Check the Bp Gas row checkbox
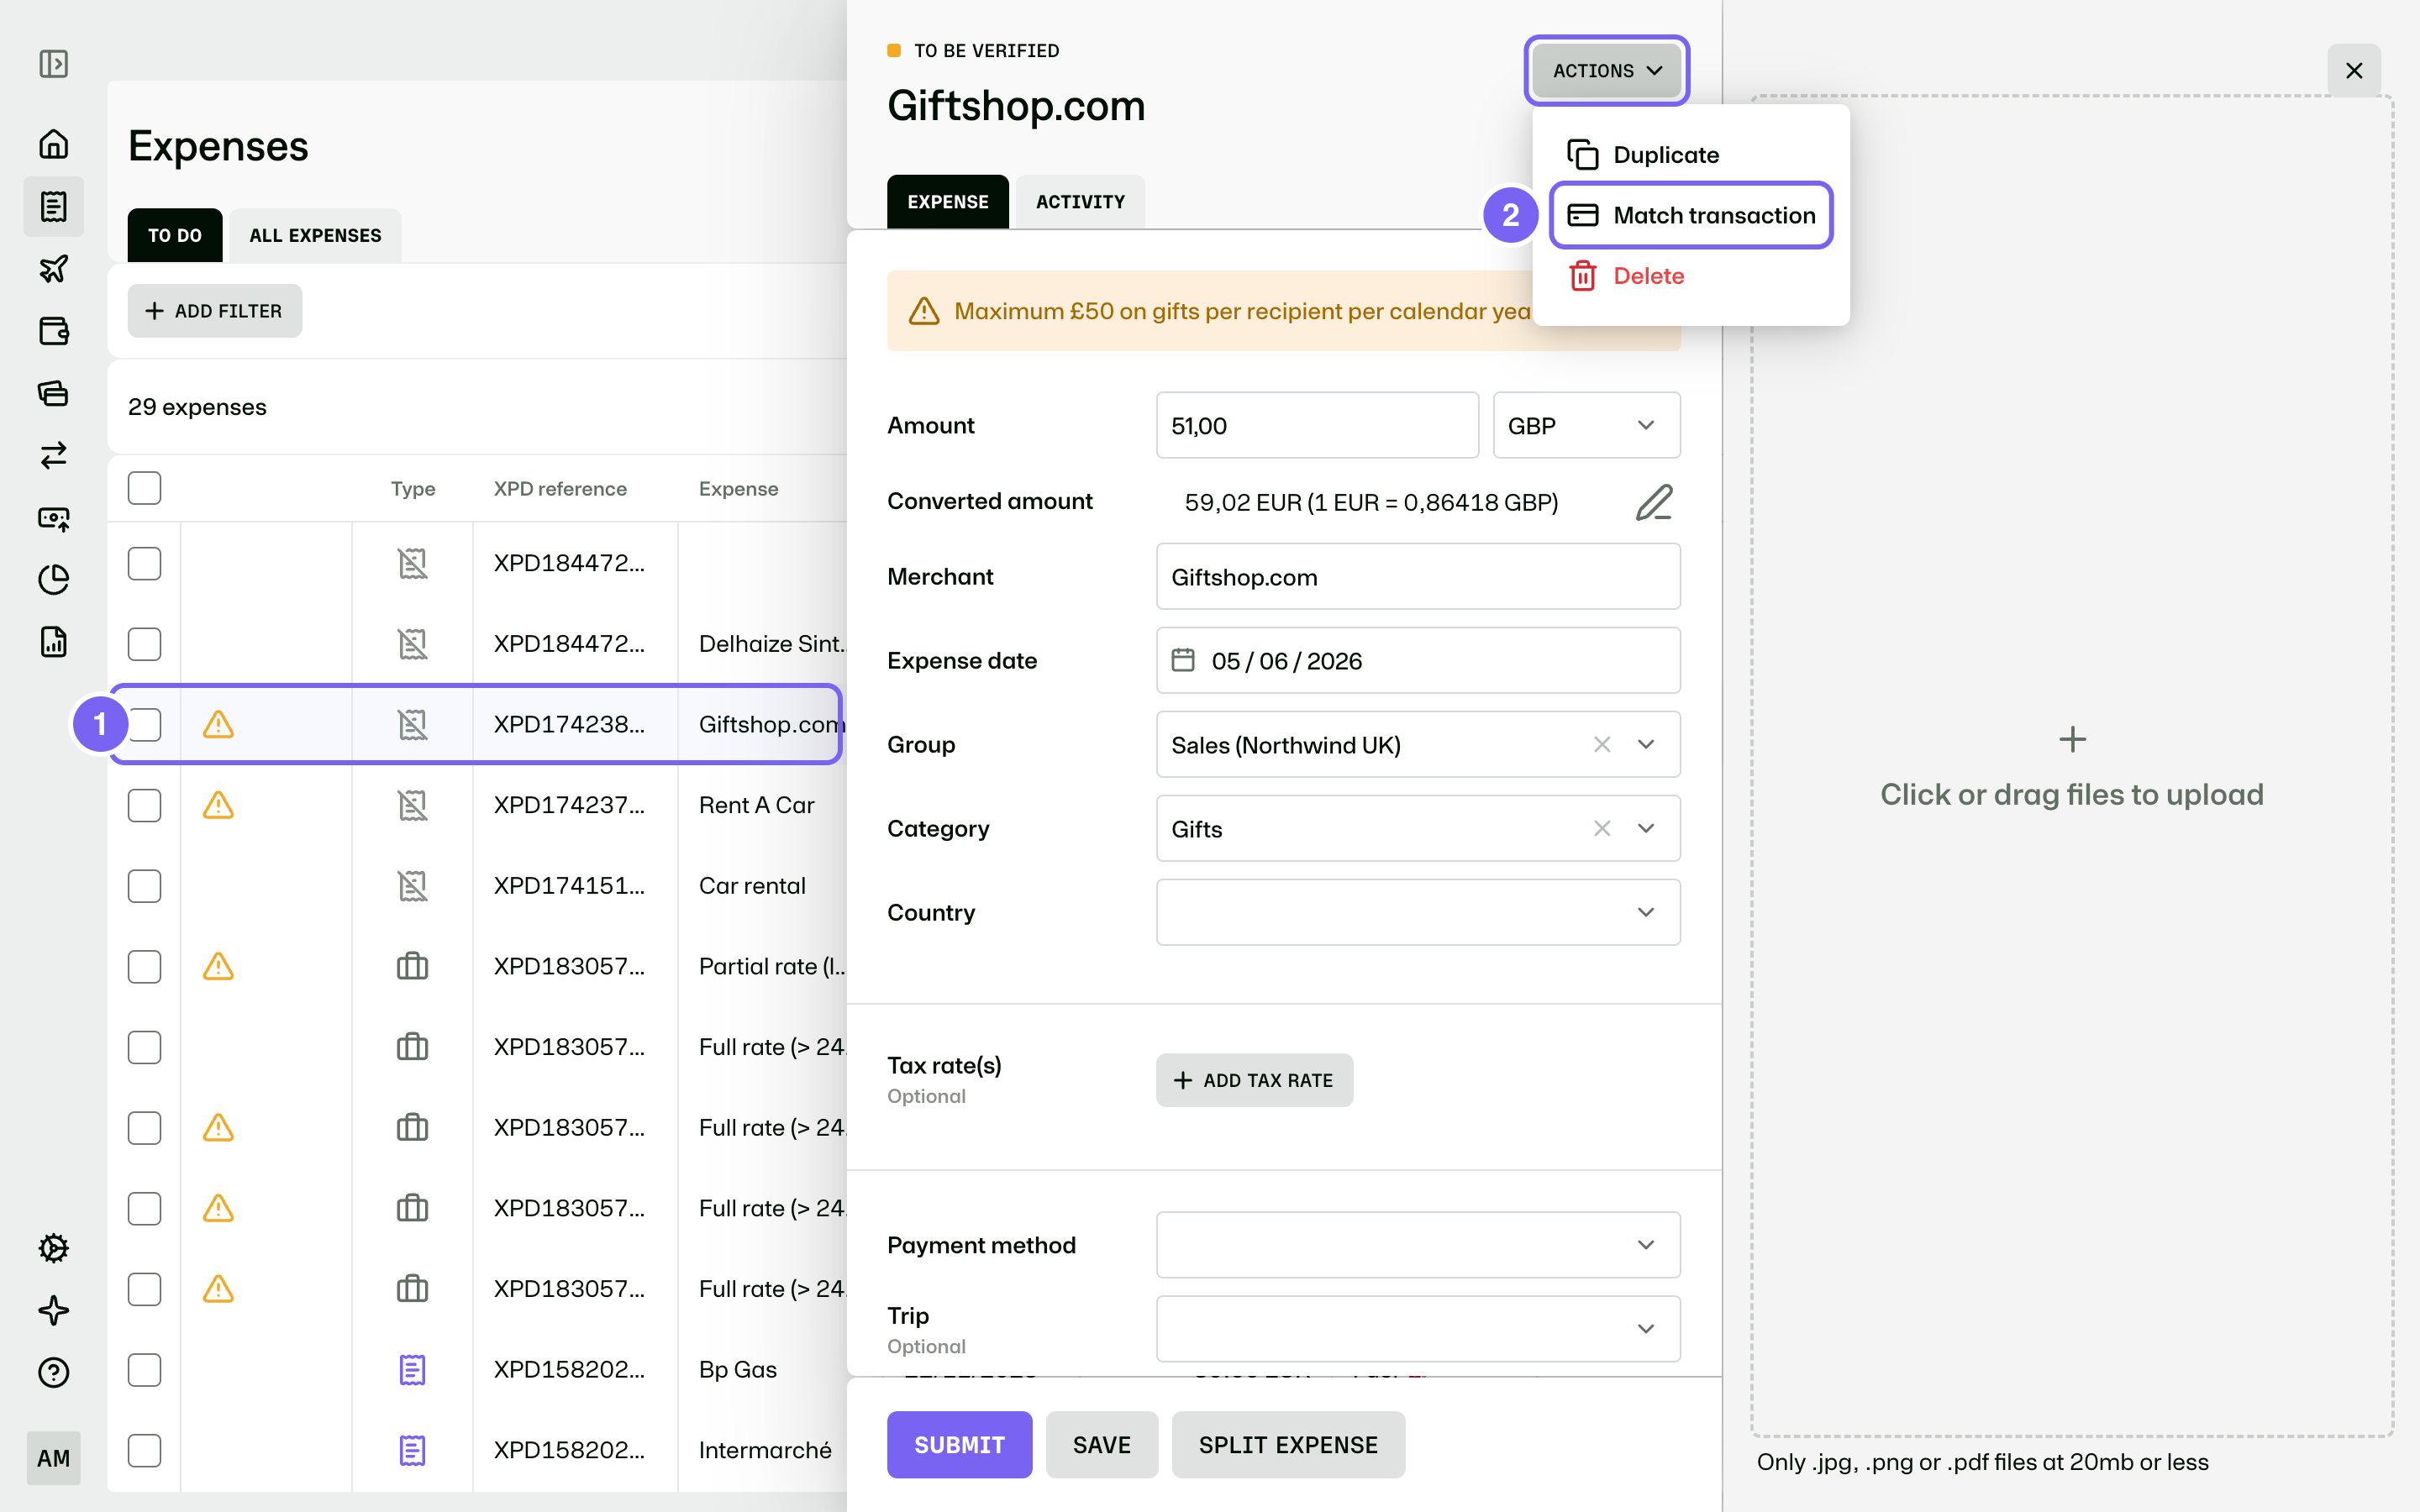Screen dimensions: 2420x1512 pos(144,1370)
